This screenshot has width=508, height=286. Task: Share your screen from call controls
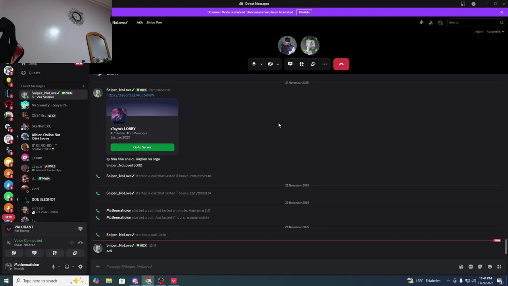pyautogui.click(x=290, y=64)
